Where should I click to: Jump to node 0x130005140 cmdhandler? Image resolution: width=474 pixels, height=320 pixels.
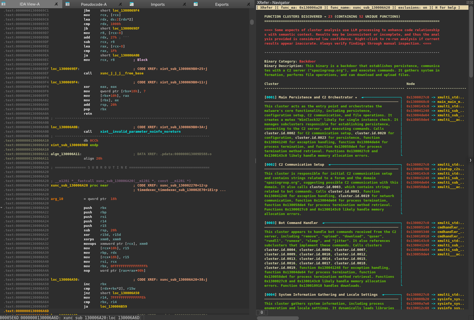click(435, 227)
